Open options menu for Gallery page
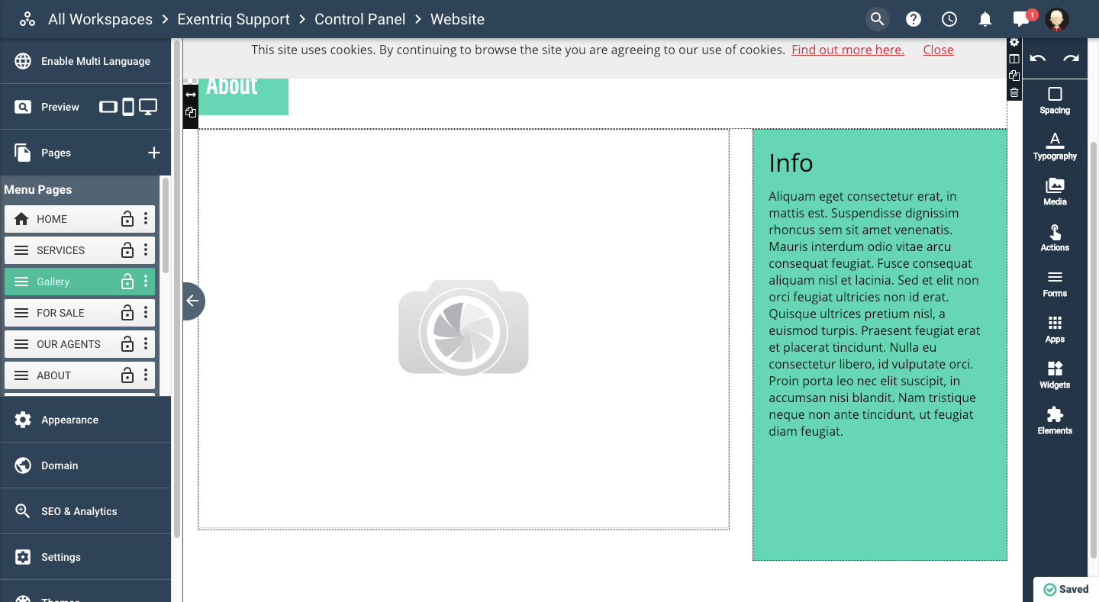Screen dimensions: 1099x602 (x=146, y=282)
